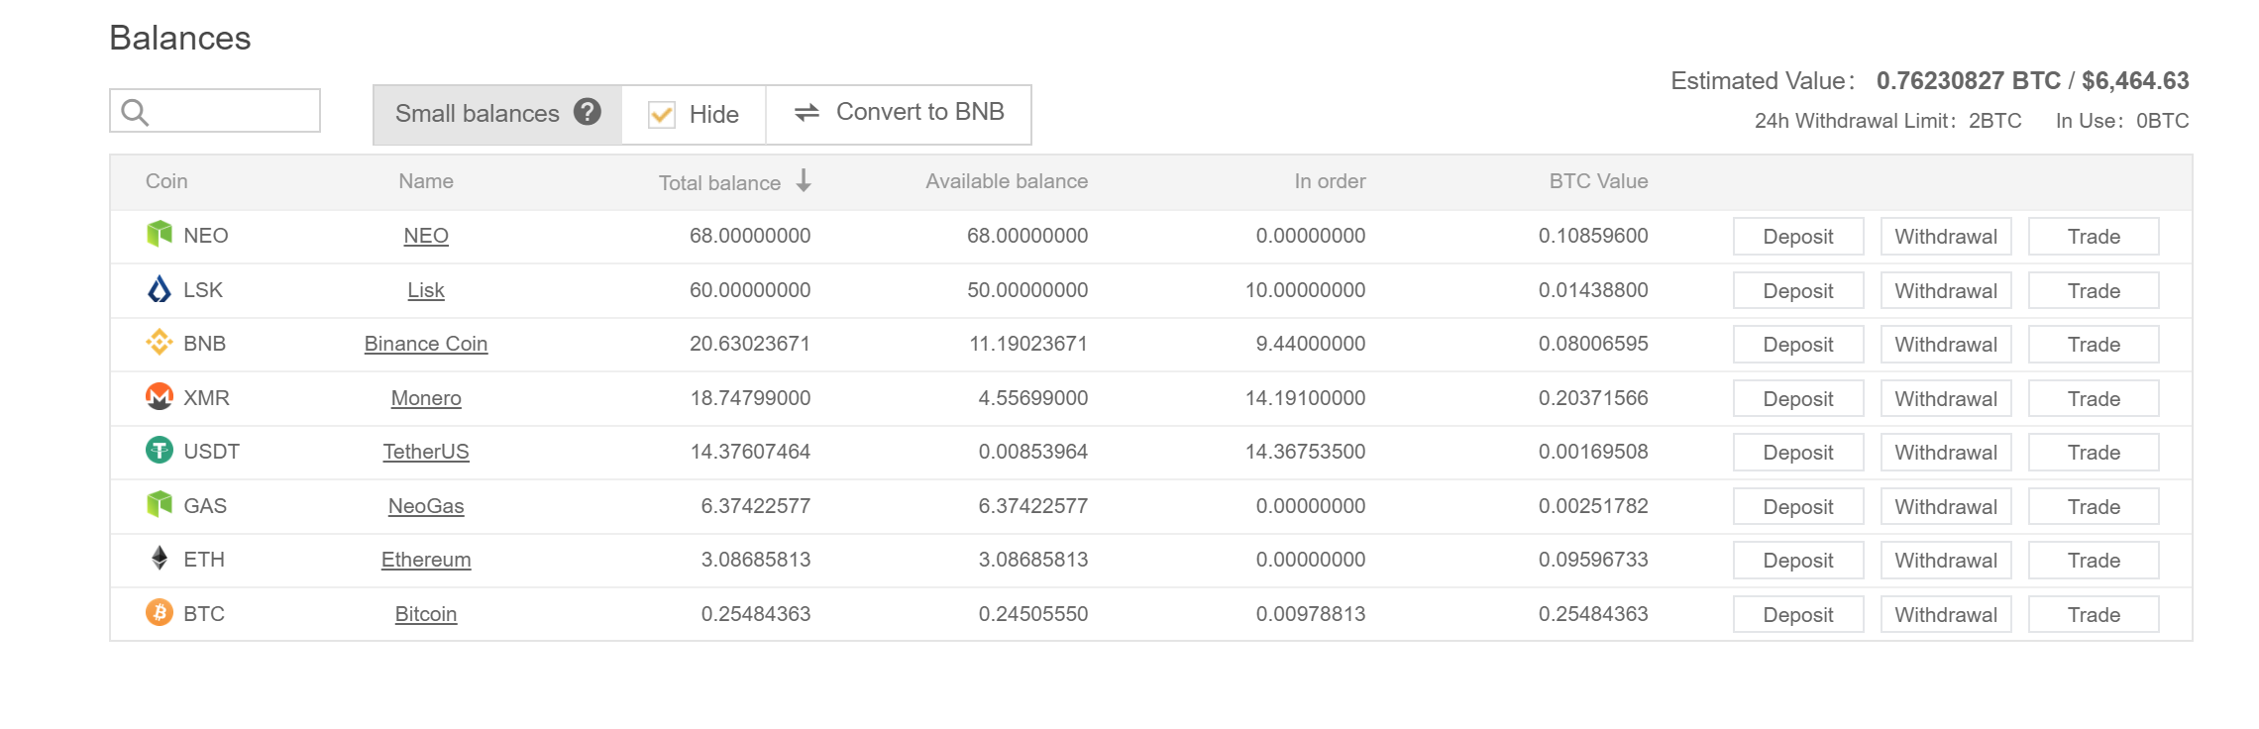Open the NeoGas name link
The height and width of the screenshot is (729, 2259).
tap(426, 506)
